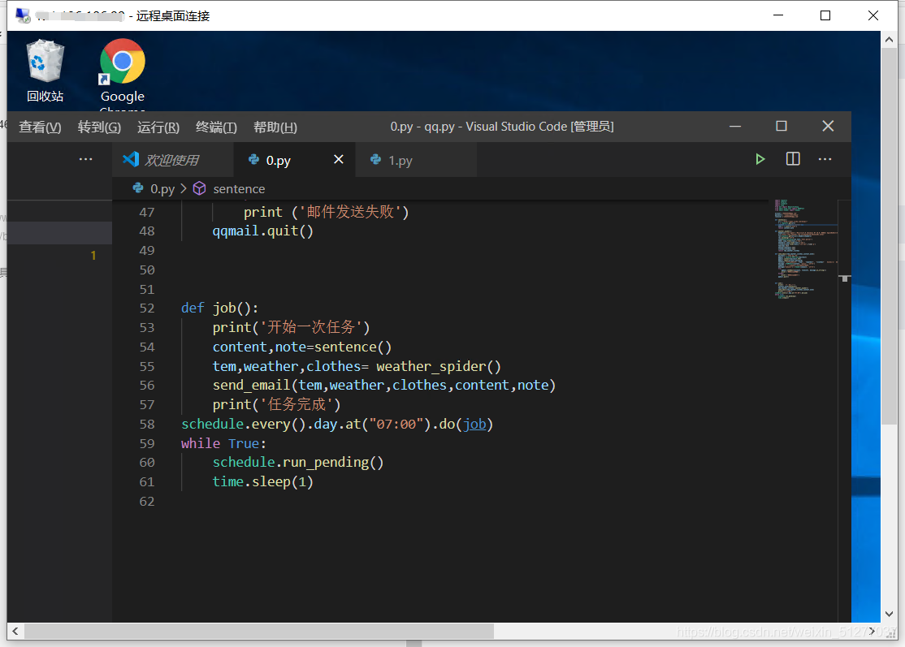This screenshot has height=647, width=905.
Task: Click the remote desktop connection title icon
Action: [x=23, y=15]
